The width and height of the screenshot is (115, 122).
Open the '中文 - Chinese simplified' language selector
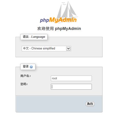tap(47, 49)
